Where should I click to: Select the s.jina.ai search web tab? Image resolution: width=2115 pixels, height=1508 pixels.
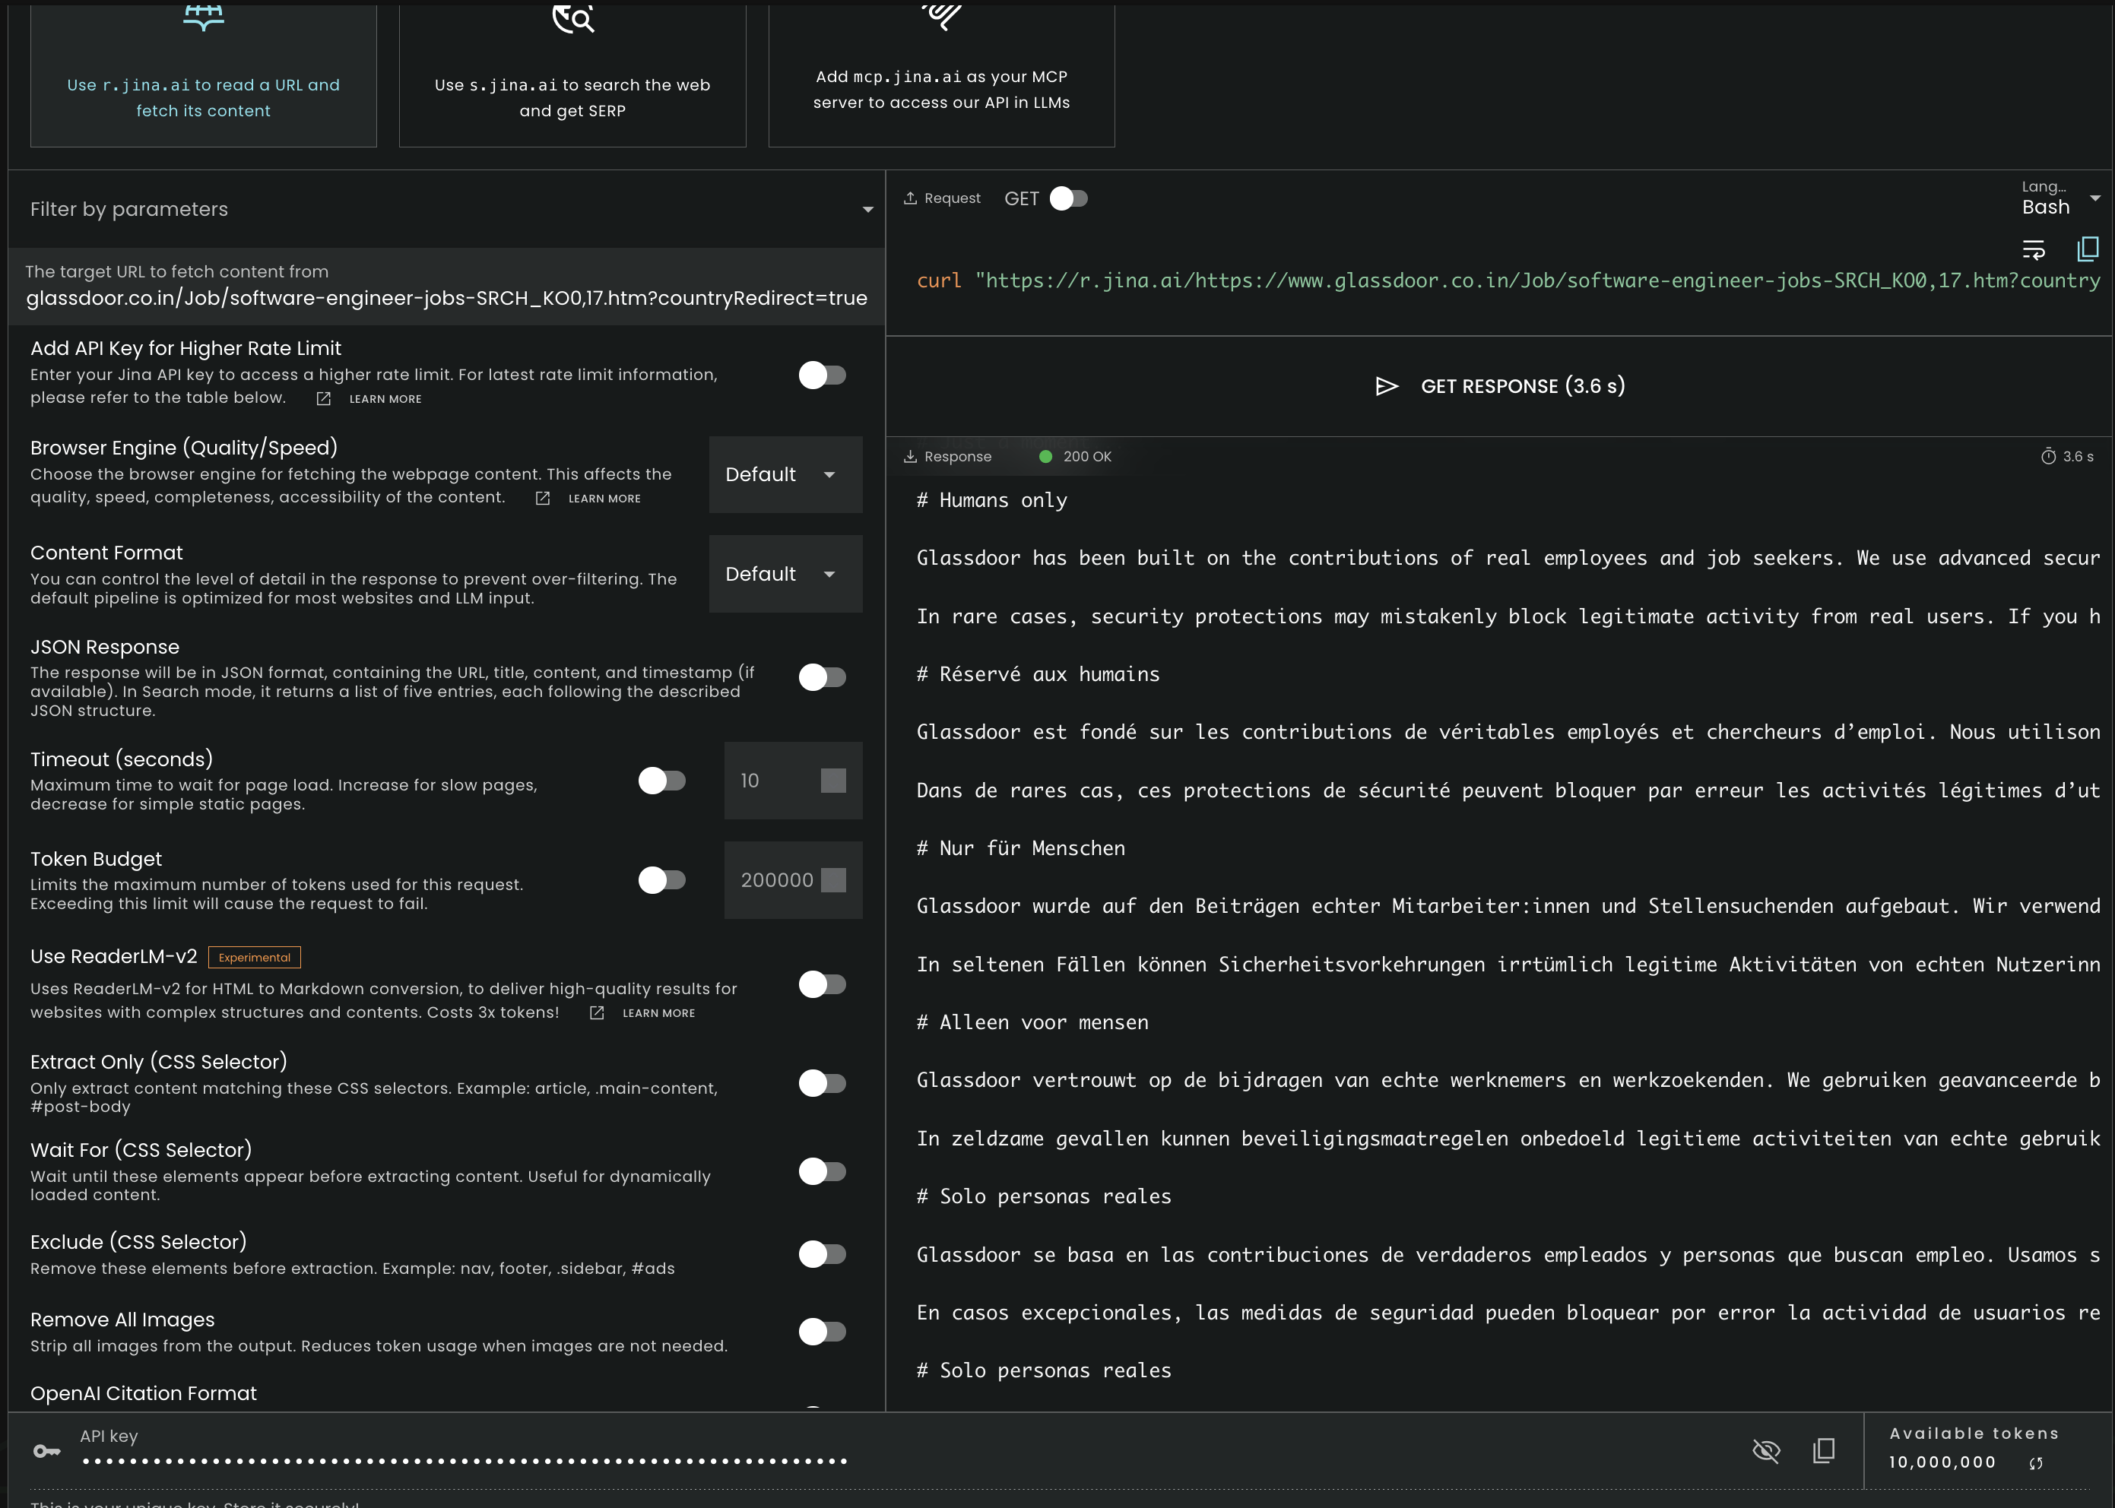(x=572, y=76)
